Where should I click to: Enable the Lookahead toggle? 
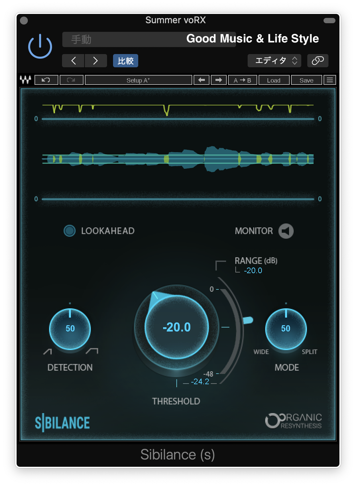tap(70, 231)
